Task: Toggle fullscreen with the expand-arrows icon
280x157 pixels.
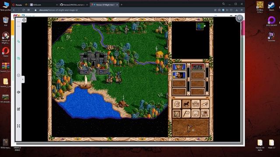Action: click(x=18, y=126)
